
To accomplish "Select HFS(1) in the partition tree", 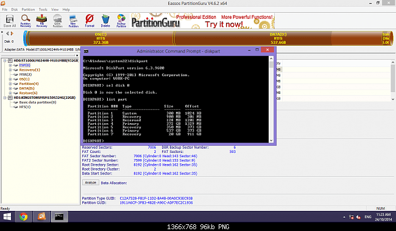I will point(25,107).
